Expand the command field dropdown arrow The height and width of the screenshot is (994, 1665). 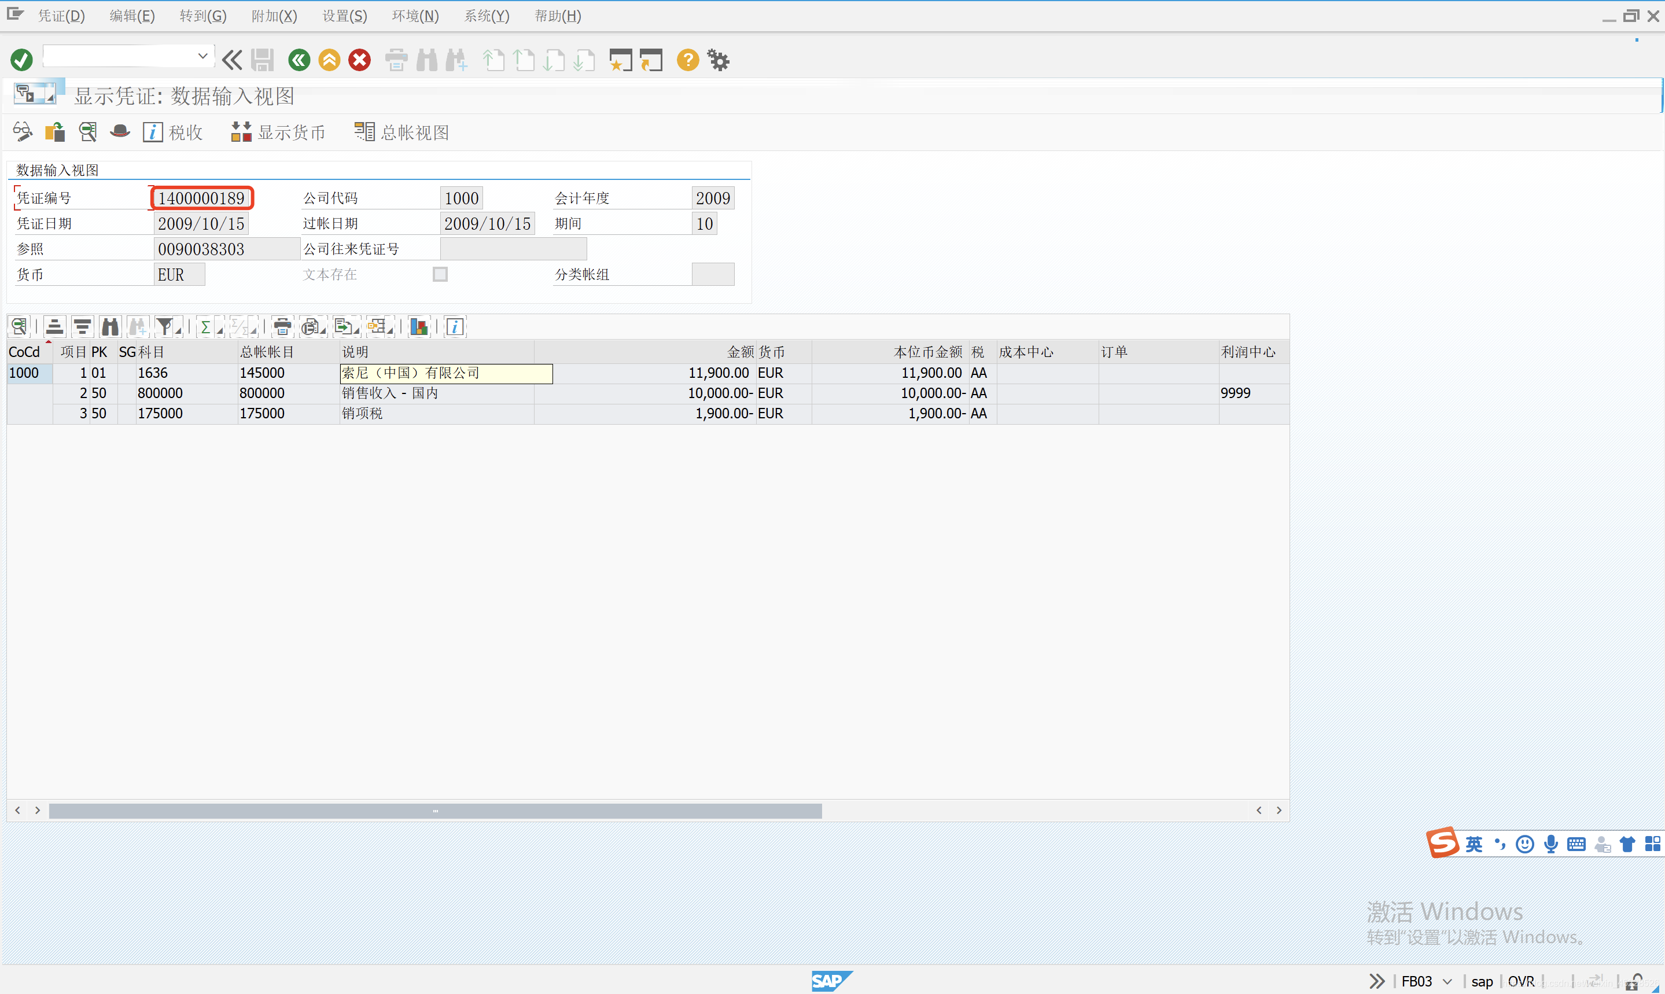(x=202, y=56)
